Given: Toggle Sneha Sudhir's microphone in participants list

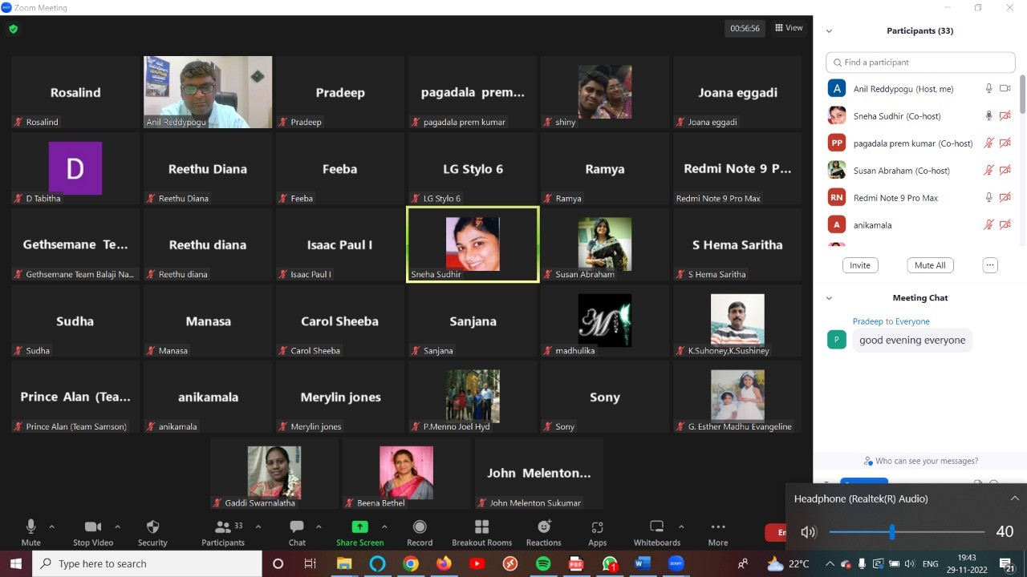Looking at the screenshot, I should pyautogui.click(x=988, y=116).
